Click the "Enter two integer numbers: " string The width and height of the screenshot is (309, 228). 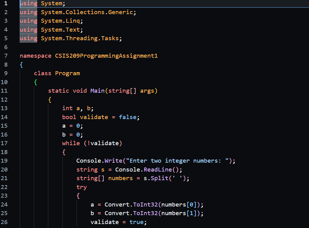click(179, 161)
